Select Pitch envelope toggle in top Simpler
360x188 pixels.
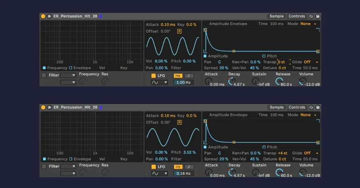click(x=264, y=56)
